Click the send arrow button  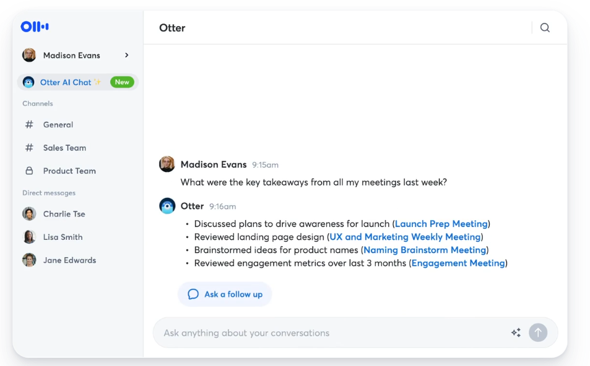click(538, 333)
